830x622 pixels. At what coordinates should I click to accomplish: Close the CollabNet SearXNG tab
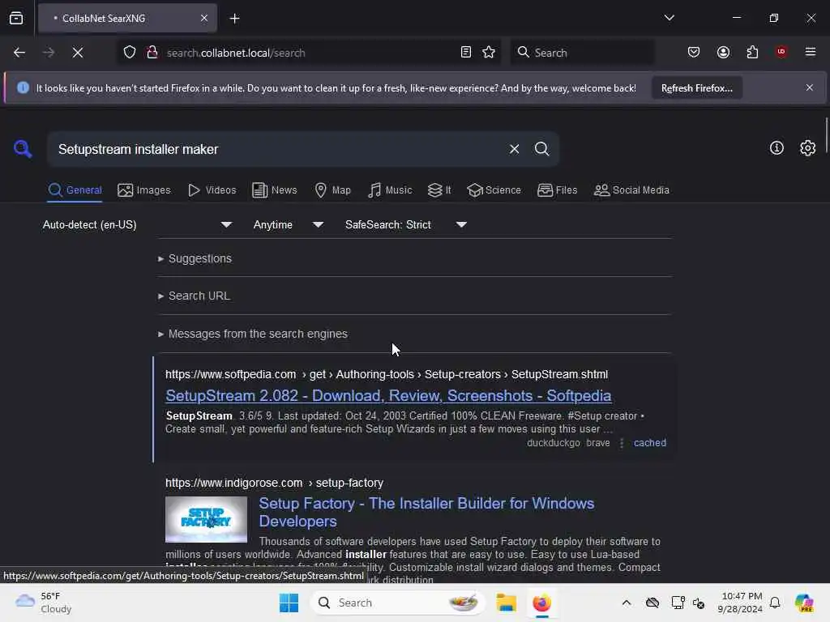click(204, 19)
